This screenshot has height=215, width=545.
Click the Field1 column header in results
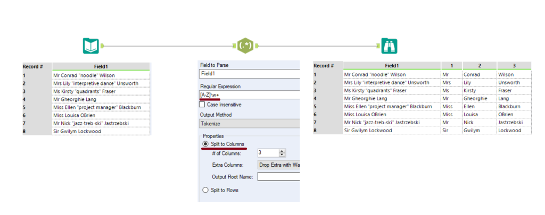(391, 66)
